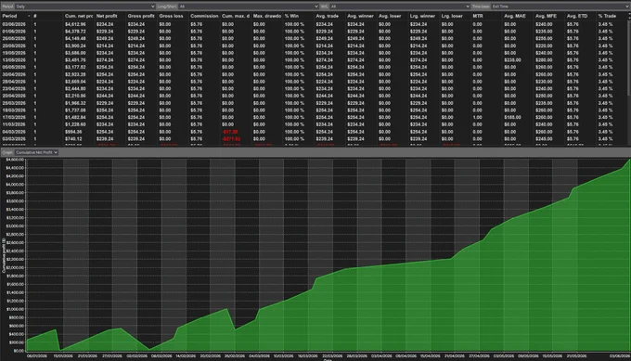The image size is (631, 361).
Task: Select the 18/03/2026 period row
Action: tap(314, 110)
